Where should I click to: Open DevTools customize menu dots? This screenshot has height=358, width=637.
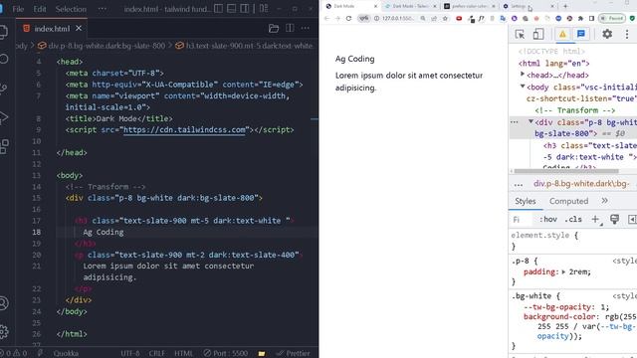click(x=627, y=34)
